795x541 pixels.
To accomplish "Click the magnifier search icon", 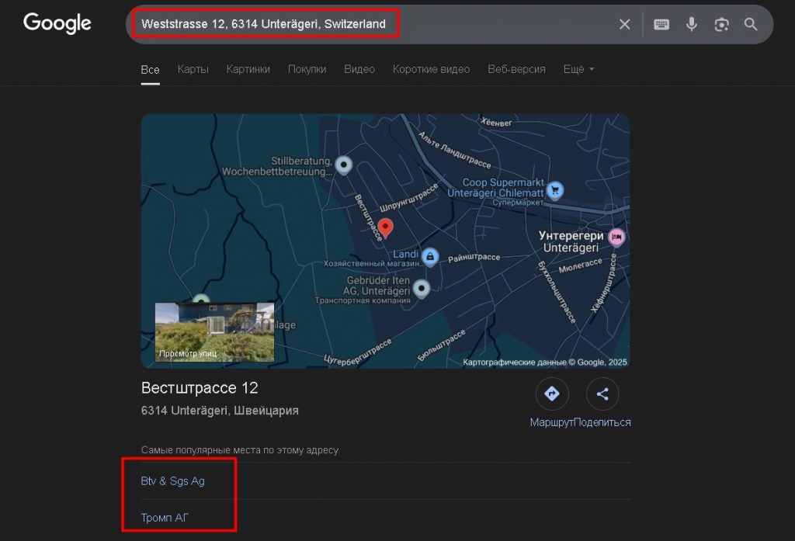I will [751, 24].
